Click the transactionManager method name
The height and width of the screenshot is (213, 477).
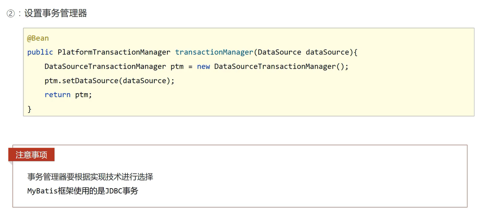[x=214, y=52]
